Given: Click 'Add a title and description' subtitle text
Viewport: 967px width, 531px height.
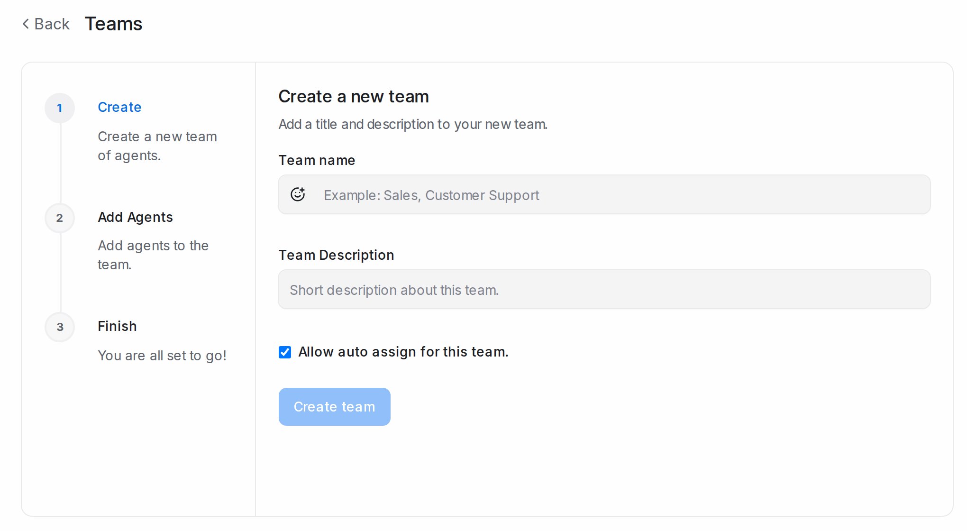Looking at the screenshot, I should pos(413,124).
